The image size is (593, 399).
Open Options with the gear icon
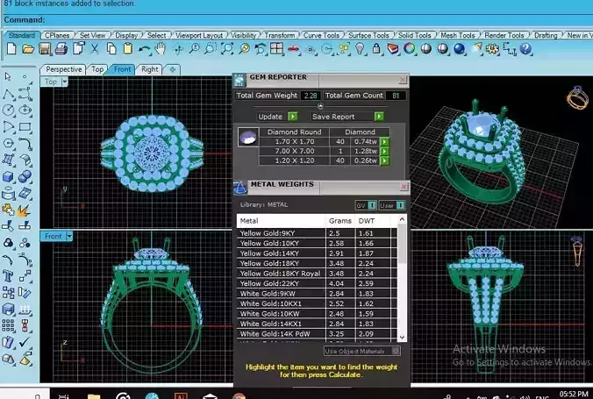coord(492,49)
